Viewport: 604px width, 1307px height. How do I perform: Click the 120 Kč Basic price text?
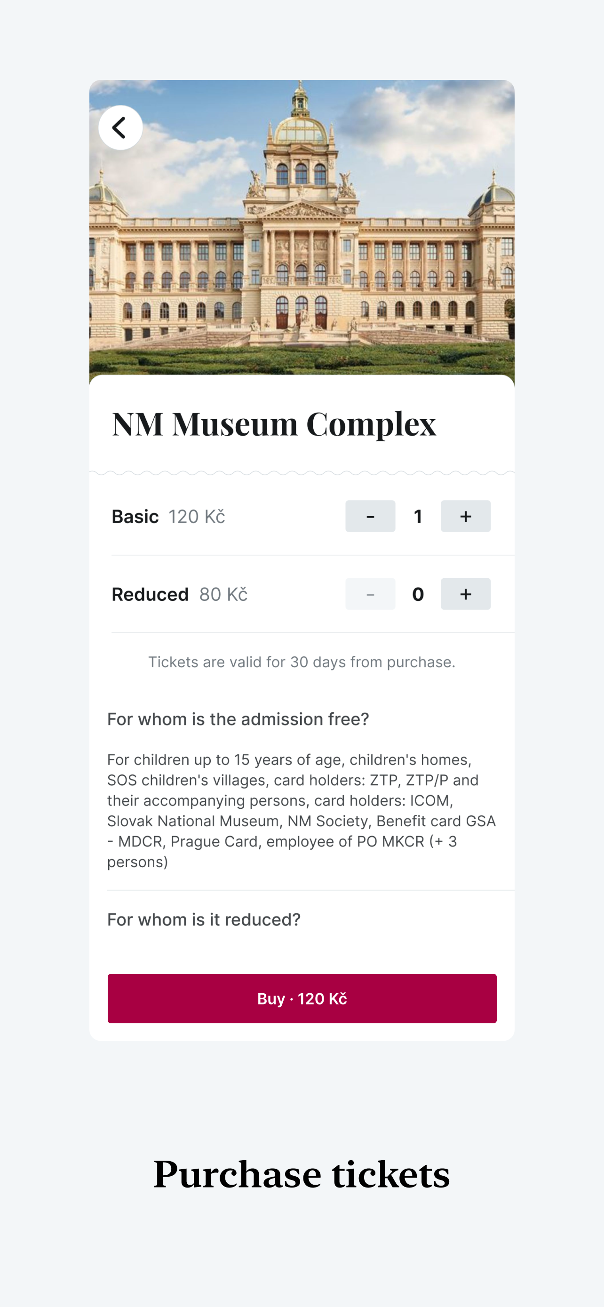[197, 517]
